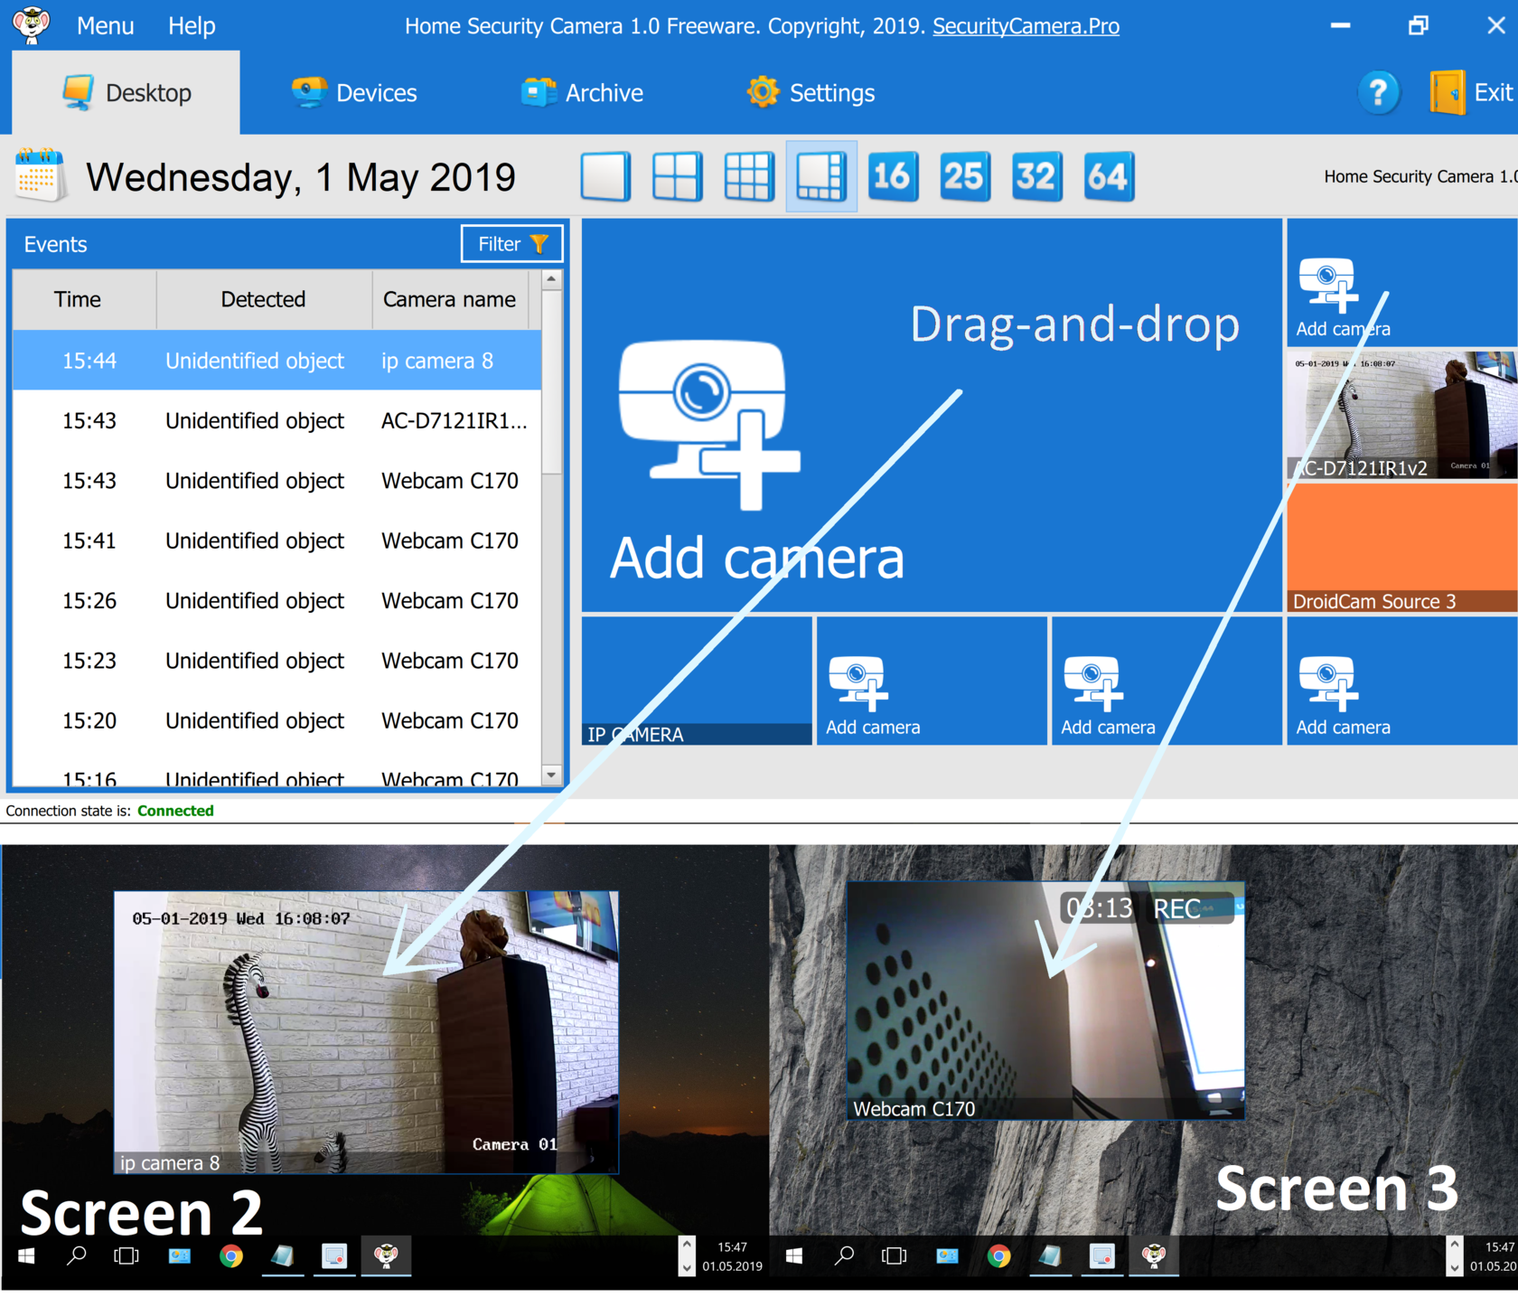Screen dimensions: 1518x1297
Task: Select the orange DroidCam Source 3 tile
Action: [1401, 548]
